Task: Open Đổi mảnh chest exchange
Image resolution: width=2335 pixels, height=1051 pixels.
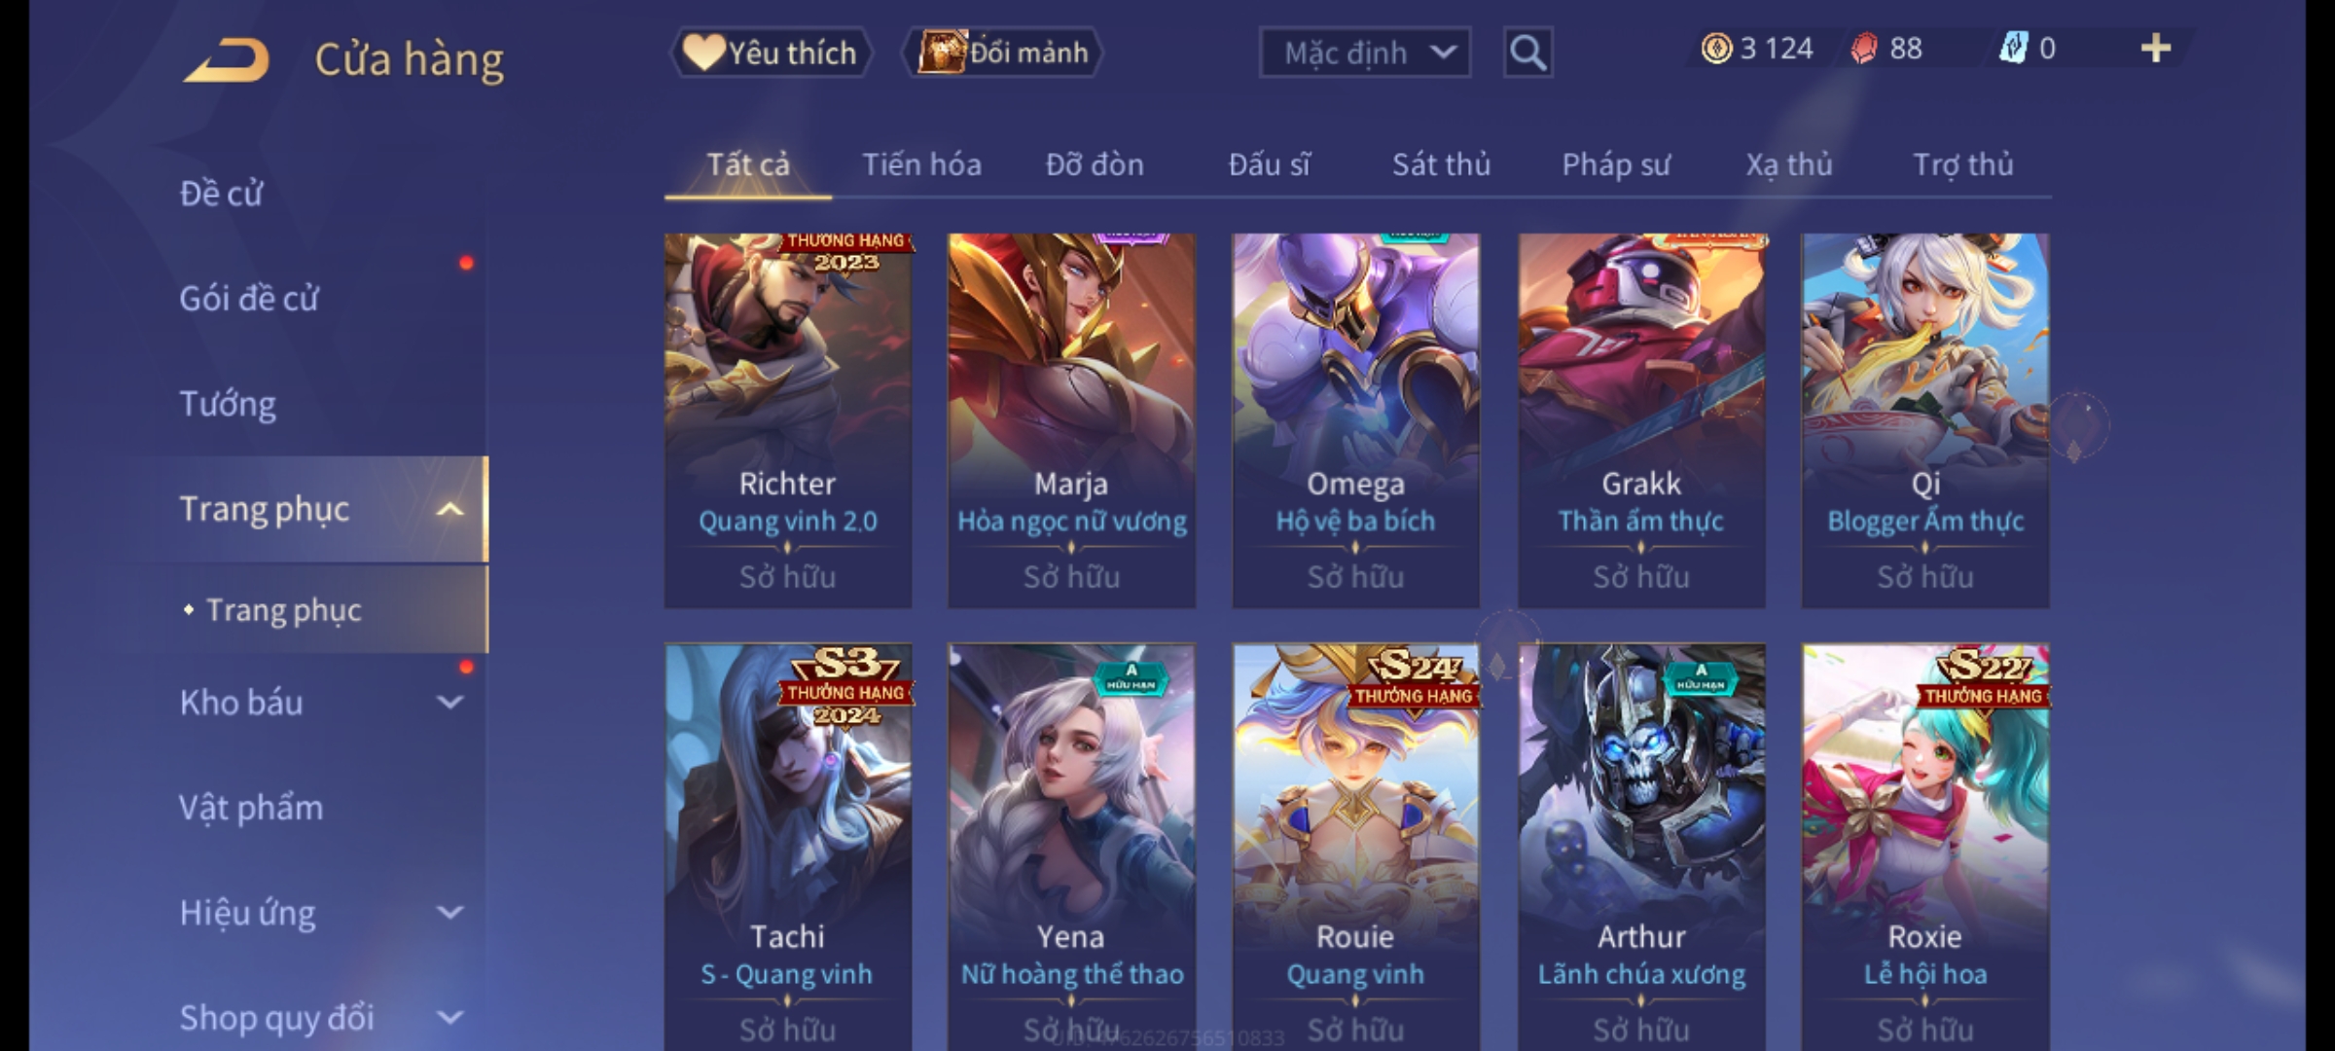Action: (x=1003, y=53)
